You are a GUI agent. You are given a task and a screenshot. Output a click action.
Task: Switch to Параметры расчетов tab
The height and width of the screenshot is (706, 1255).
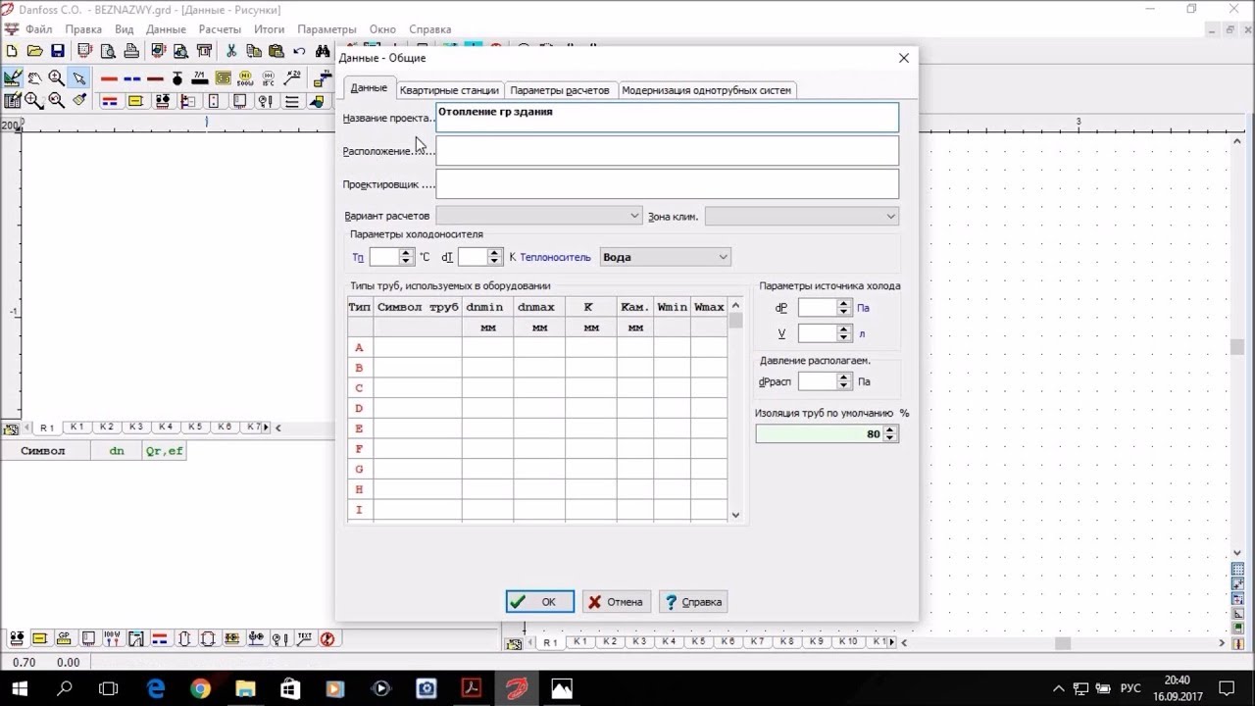click(560, 90)
